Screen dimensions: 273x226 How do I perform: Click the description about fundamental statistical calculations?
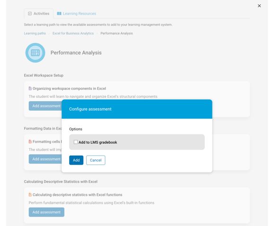click(92, 203)
